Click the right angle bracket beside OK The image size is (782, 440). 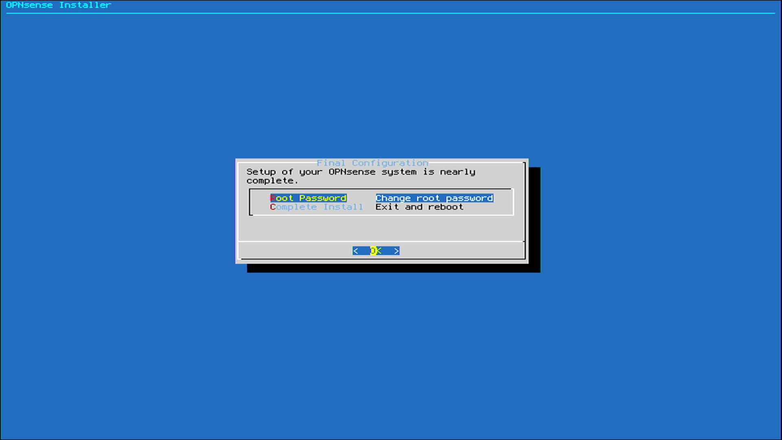coord(396,251)
